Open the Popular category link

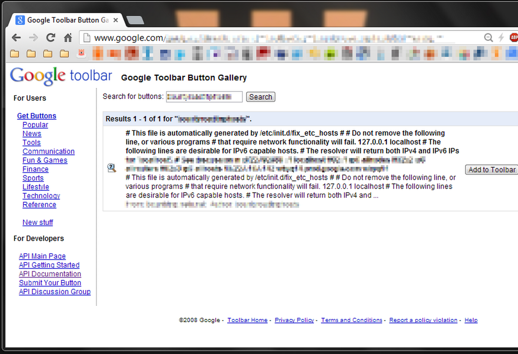point(35,125)
